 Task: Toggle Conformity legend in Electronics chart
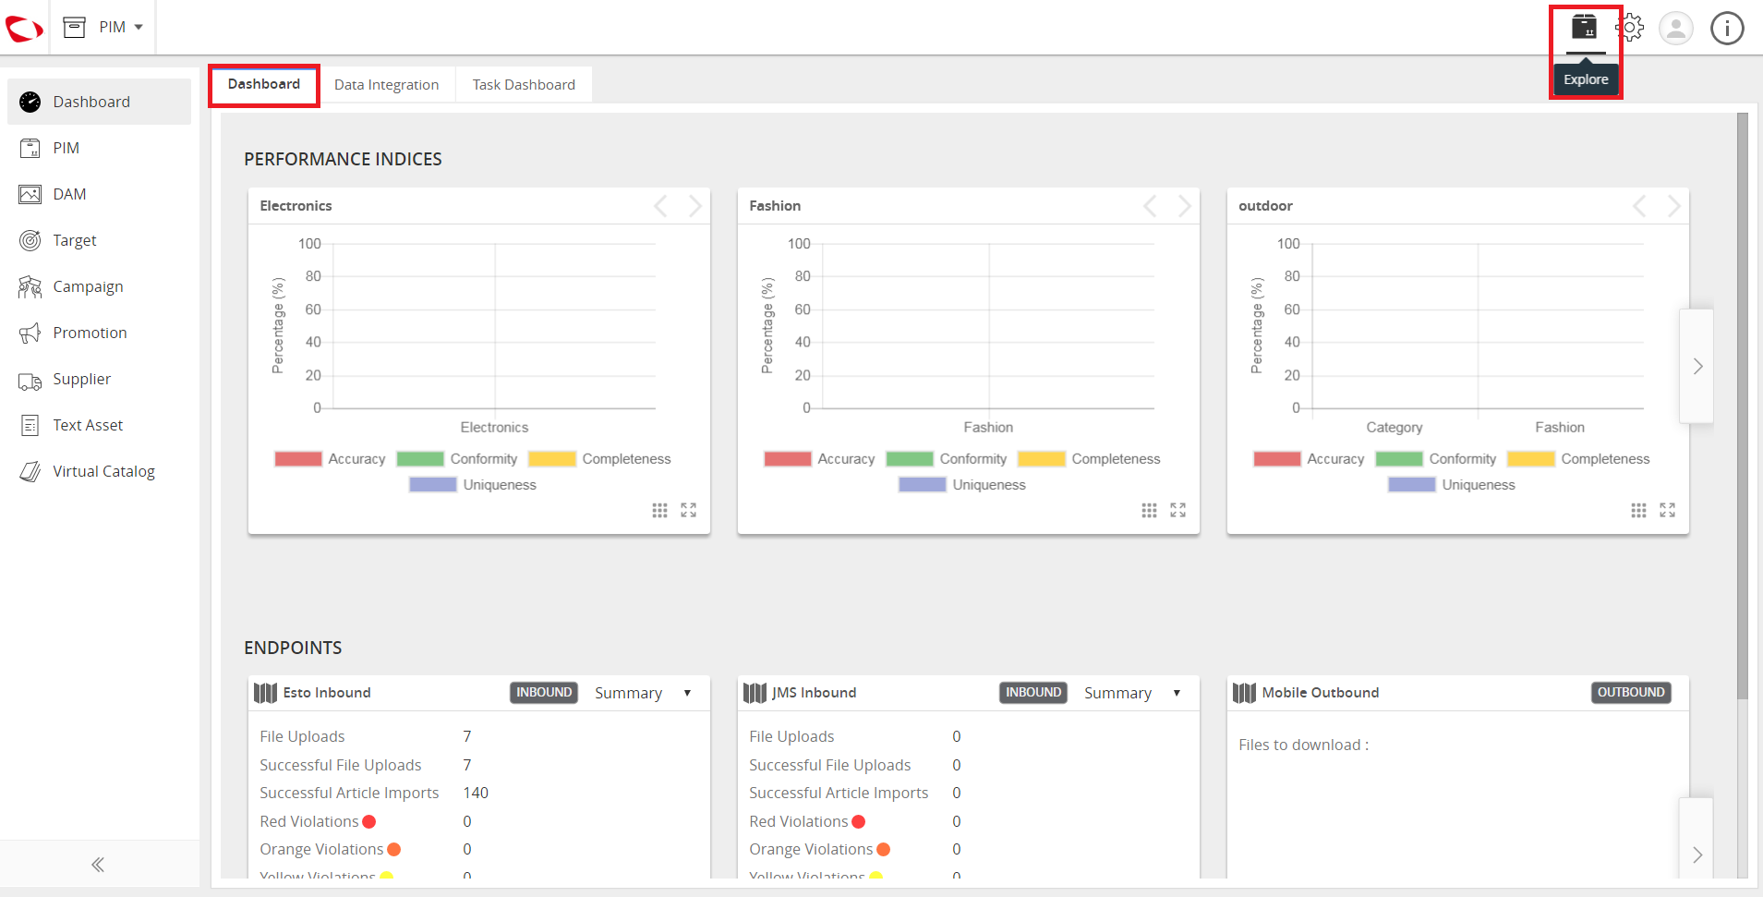click(456, 459)
